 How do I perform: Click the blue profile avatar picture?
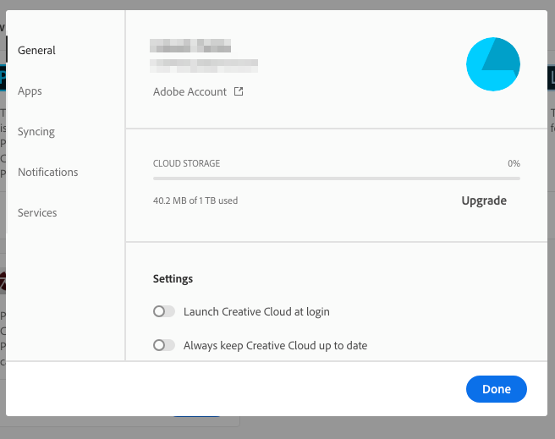pyautogui.click(x=493, y=64)
